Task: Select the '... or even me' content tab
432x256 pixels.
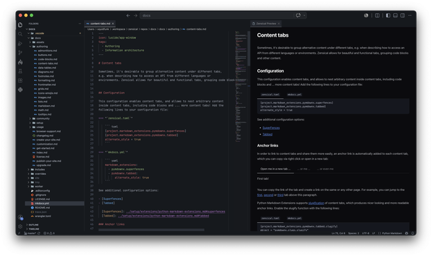Action: coord(325,169)
